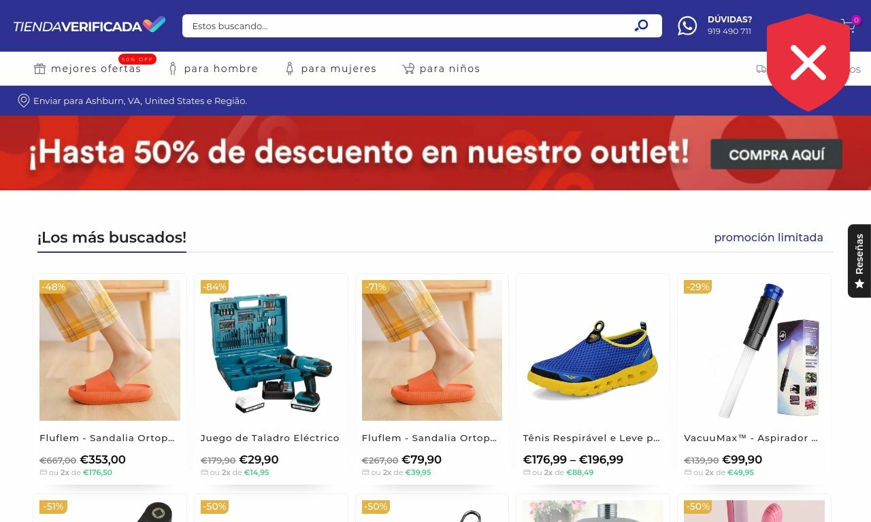This screenshot has width=871, height=522.
Task: Click the location pin icon
Action: pos(24,101)
